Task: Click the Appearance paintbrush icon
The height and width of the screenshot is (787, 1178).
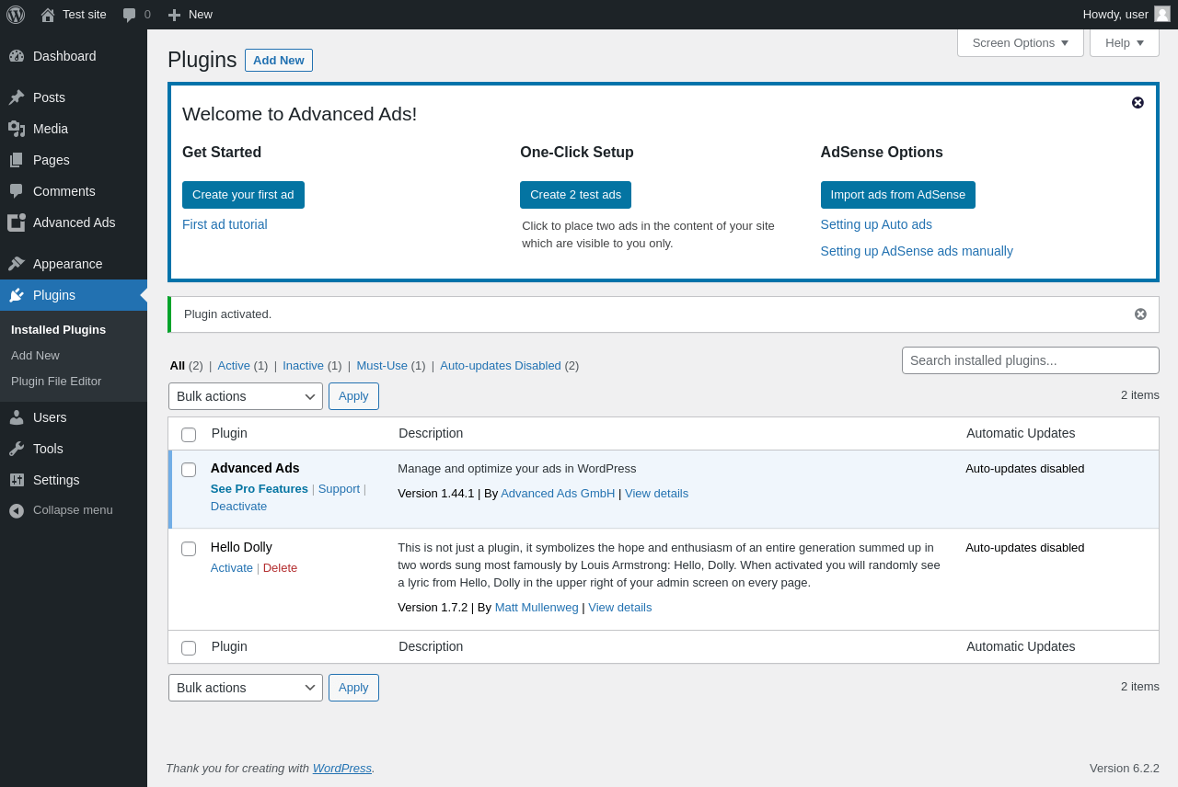Action: coord(17,264)
